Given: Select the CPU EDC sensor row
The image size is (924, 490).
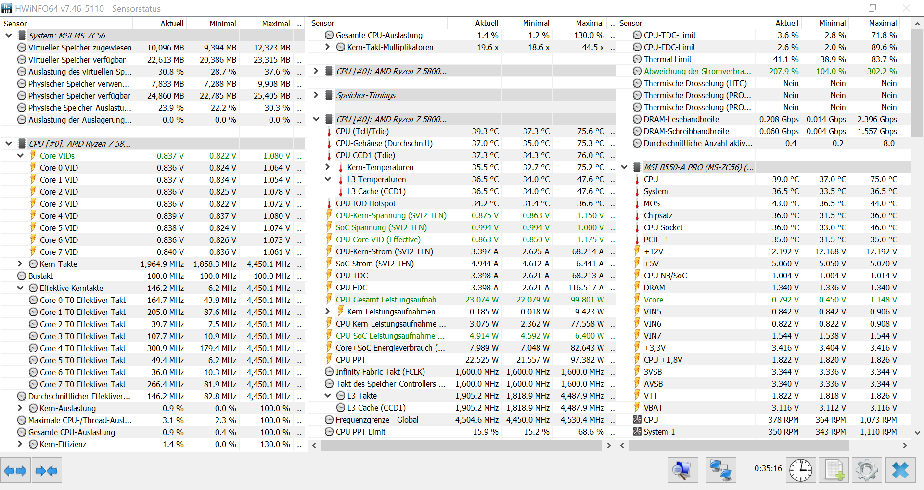Looking at the screenshot, I should [462, 288].
